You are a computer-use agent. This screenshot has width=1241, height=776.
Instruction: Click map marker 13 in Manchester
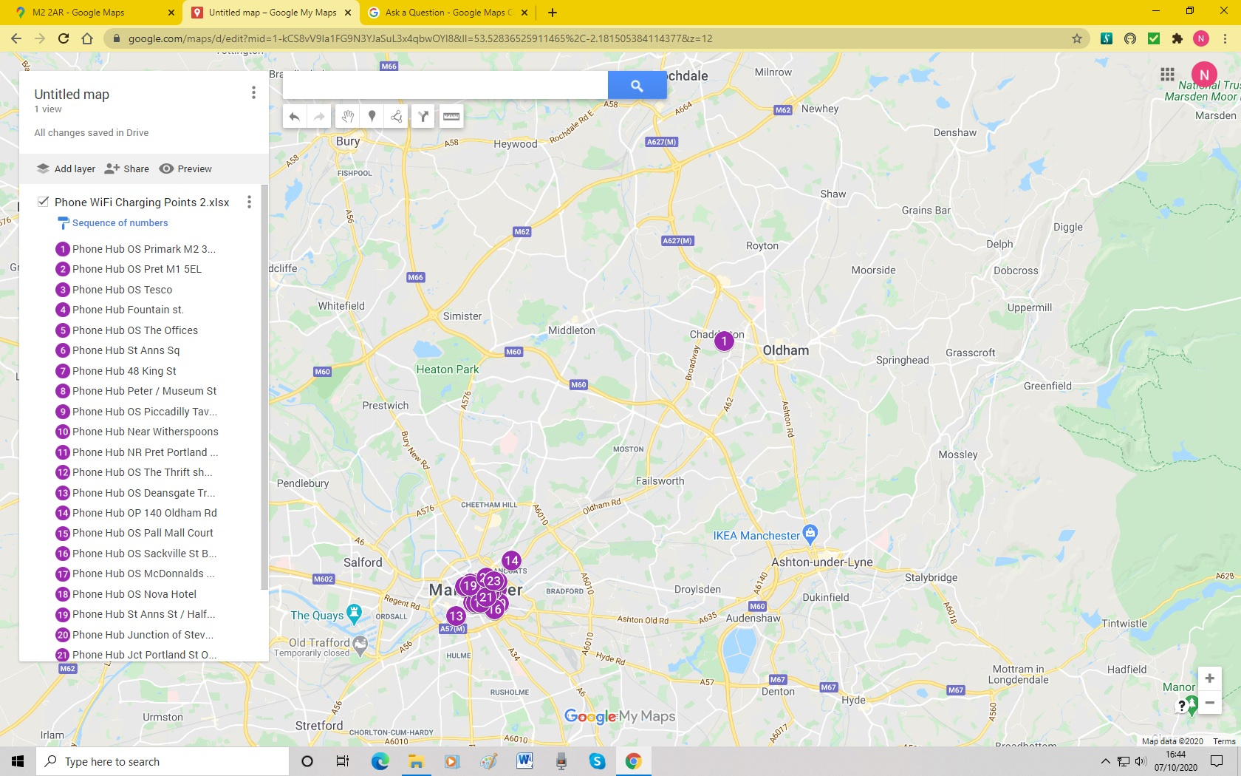click(x=456, y=615)
